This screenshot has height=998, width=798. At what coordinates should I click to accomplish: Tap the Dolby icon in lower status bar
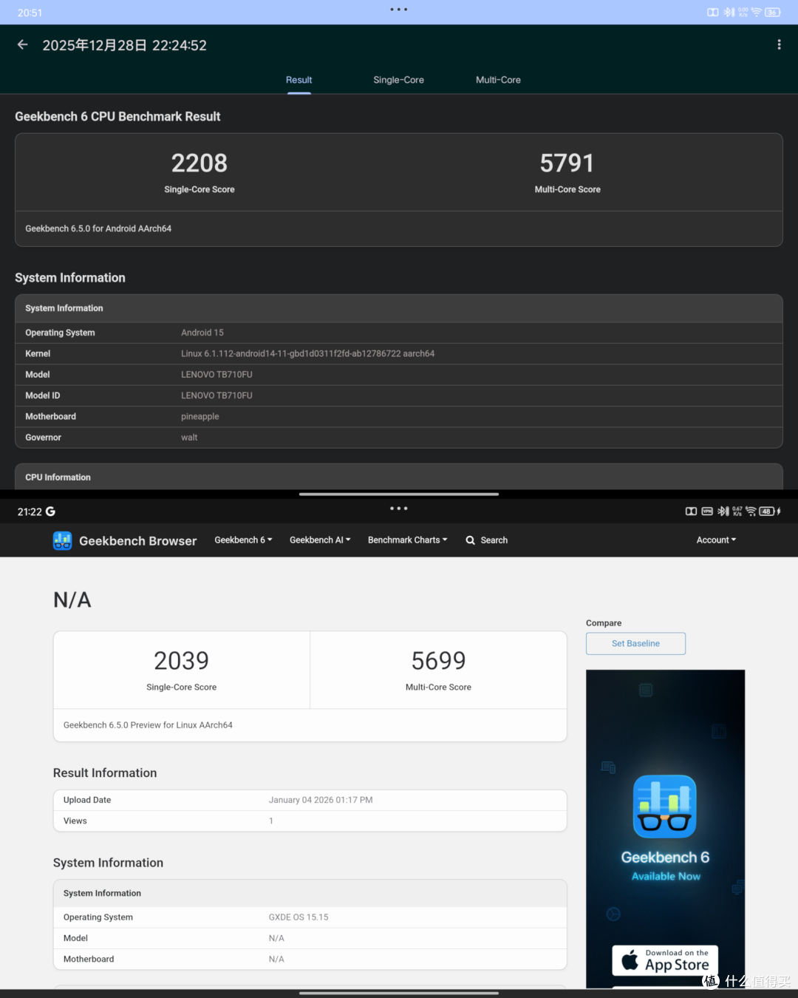point(691,512)
